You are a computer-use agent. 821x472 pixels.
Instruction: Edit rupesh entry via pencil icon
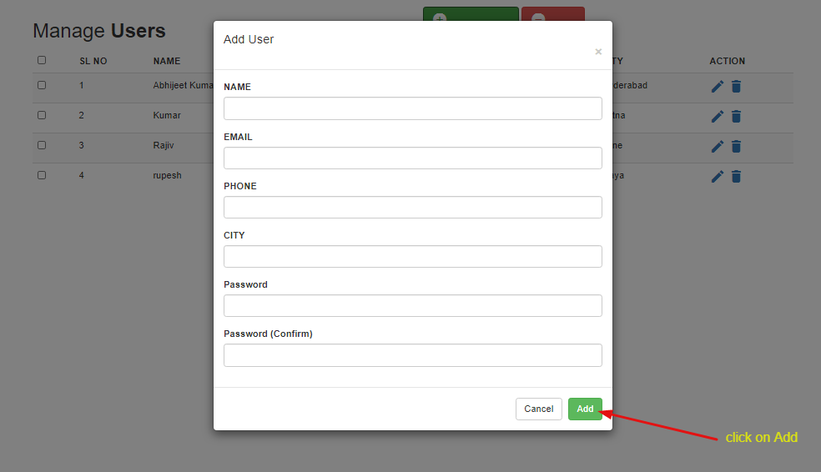718,176
